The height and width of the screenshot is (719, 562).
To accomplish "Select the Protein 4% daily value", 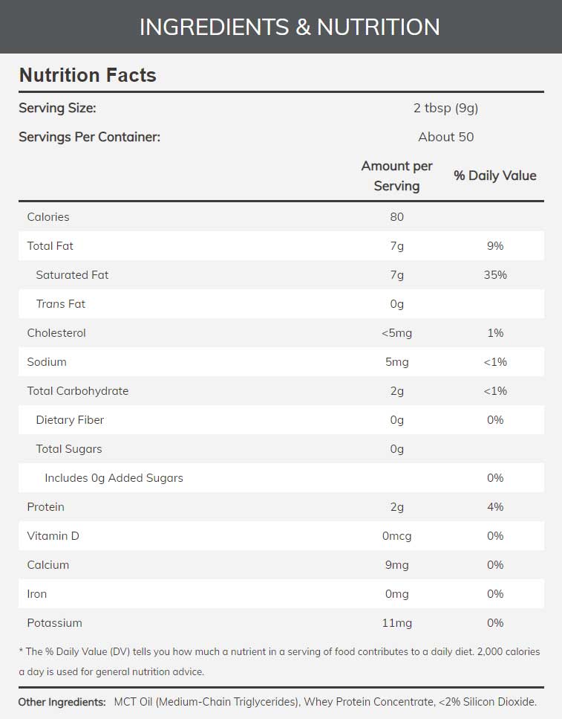I will [x=495, y=507].
